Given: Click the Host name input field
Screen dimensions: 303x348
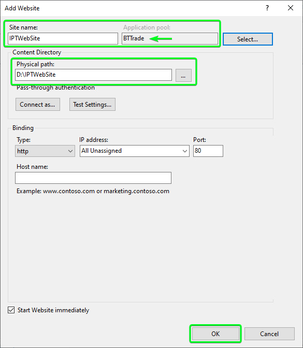Looking at the screenshot, I should coord(93,178).
